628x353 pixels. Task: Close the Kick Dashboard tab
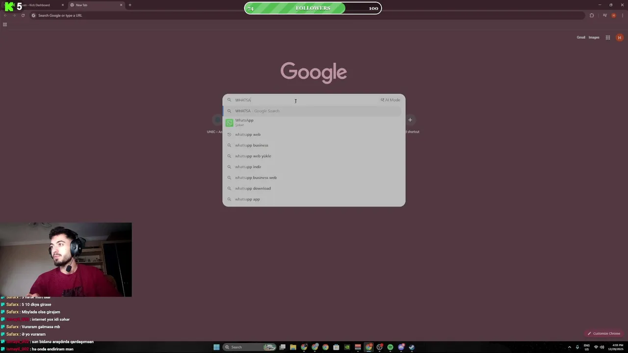tap(63, 5)
